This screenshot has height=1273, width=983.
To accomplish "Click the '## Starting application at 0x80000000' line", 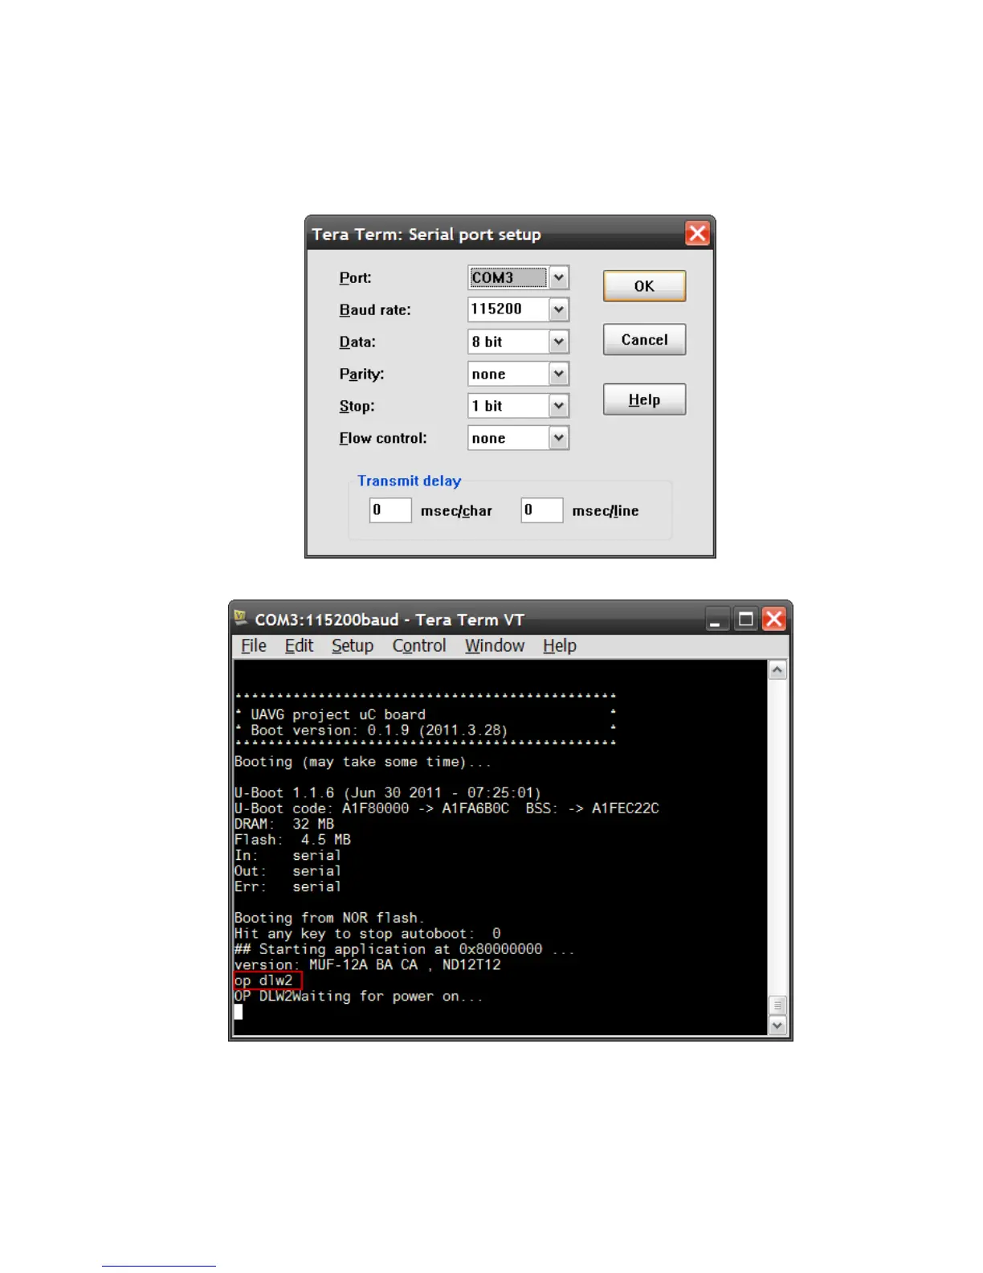I will (x=404, y=949).
